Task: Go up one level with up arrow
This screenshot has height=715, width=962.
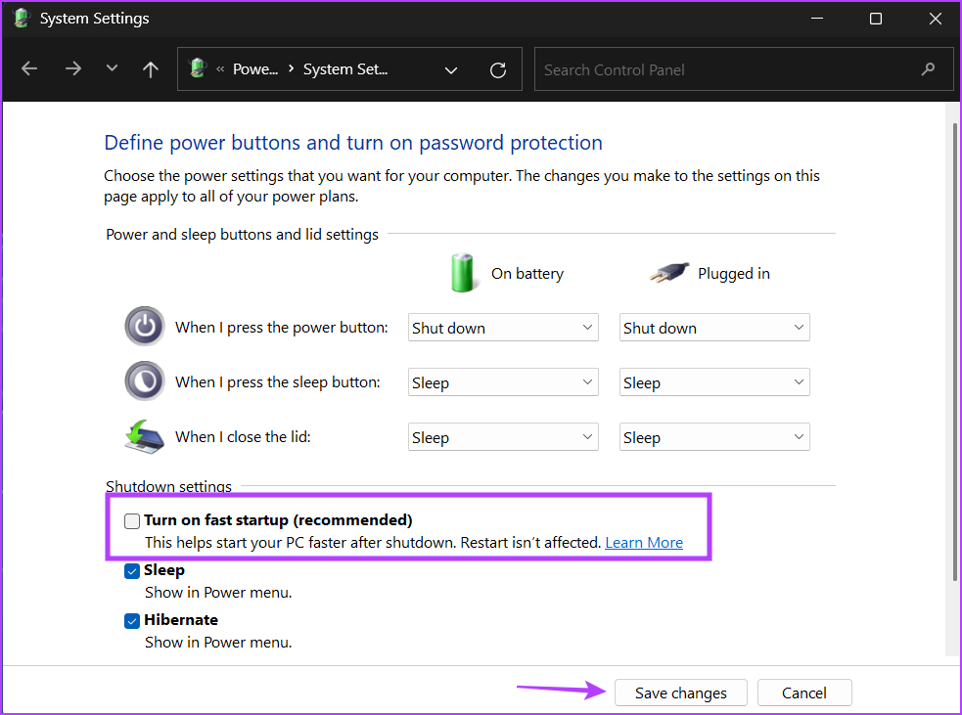Action: pyautogui.click(x=151, y=68)
